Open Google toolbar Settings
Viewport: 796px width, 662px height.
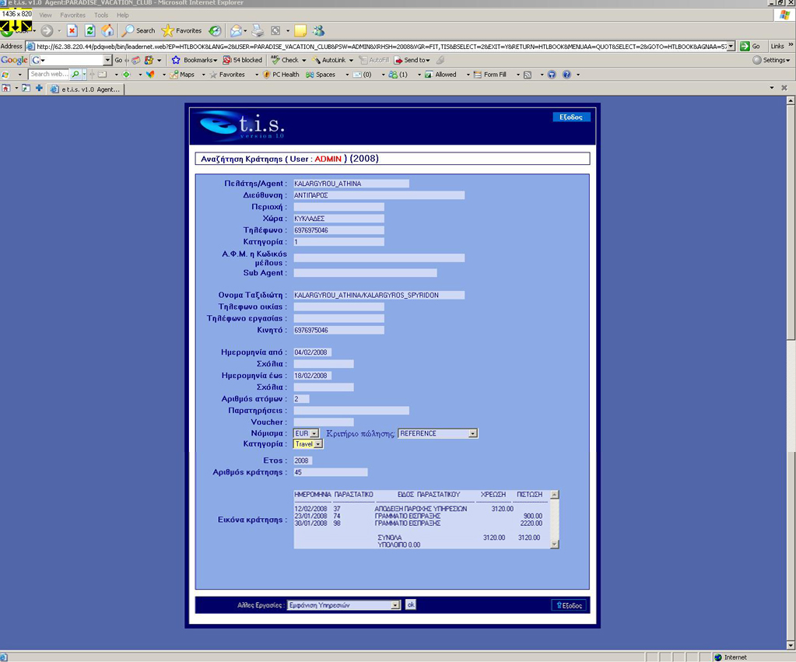771,60
